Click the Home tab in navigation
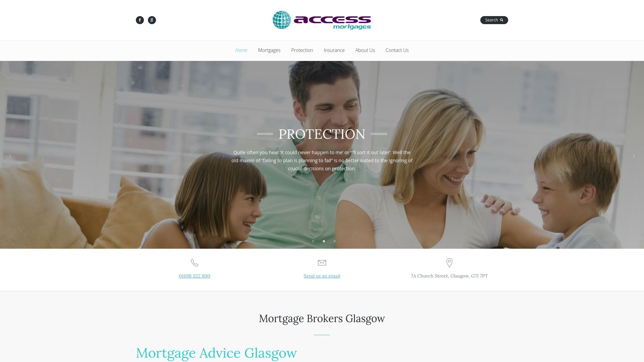This screenshot has width=644, height=362. coord(241,50)
